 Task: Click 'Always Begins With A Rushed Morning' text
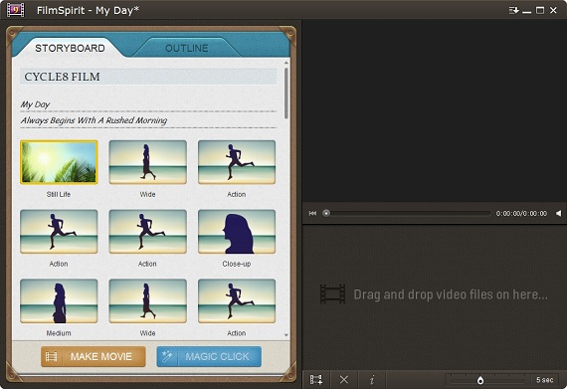[94, 120]
